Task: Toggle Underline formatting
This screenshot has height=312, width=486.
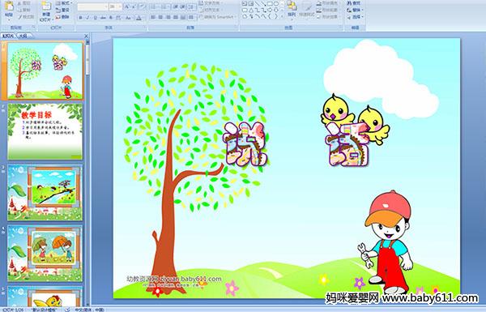Action: coord(96,18)
